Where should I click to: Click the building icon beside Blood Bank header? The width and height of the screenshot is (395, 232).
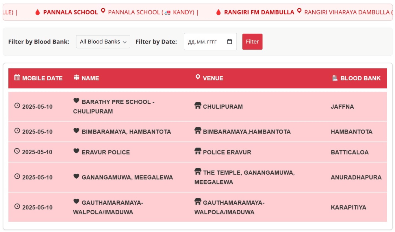[x=335, y=78]
